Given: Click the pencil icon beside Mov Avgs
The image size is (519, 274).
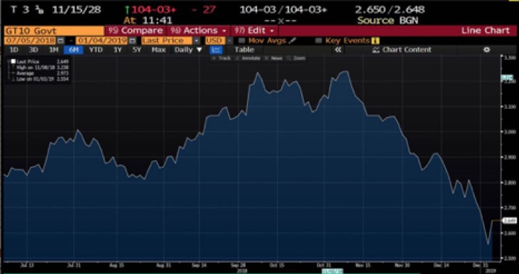Looking at the screenshot, I should tap(292, 41).
